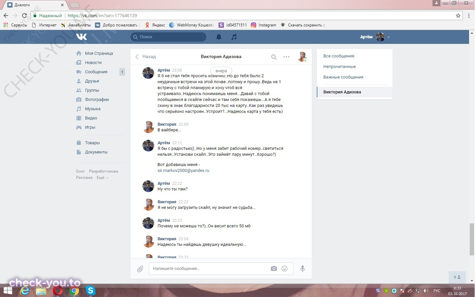
Task: Expand the Артём profile dropdown
Action: click(x=375, y=37)
